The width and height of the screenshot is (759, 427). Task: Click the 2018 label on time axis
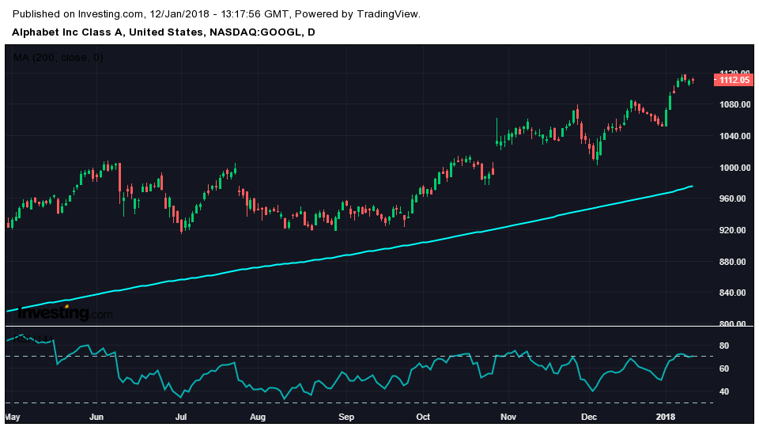666,417
